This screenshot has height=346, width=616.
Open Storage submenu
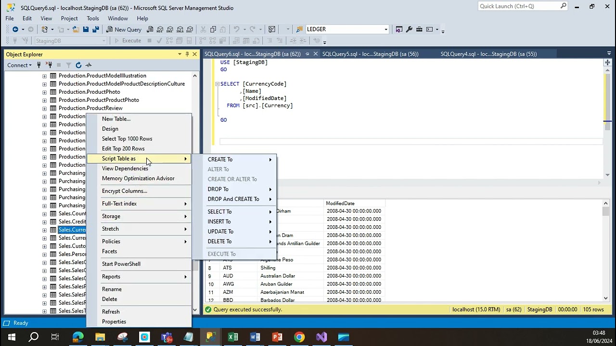139,216
